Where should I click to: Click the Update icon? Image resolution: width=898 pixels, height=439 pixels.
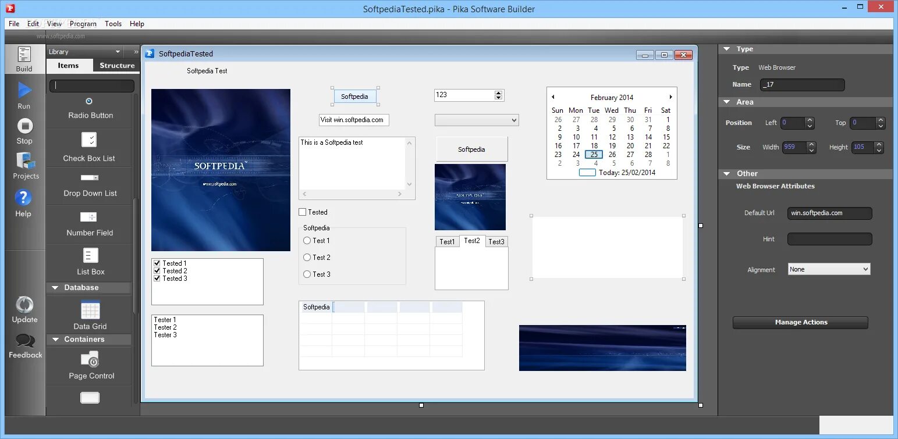(x=24, y=305)
